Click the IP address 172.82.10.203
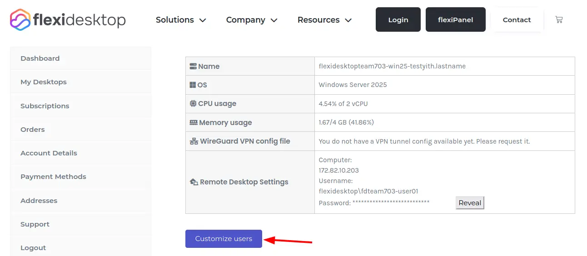This screenshot has height=256, width=587. (339, 170)
